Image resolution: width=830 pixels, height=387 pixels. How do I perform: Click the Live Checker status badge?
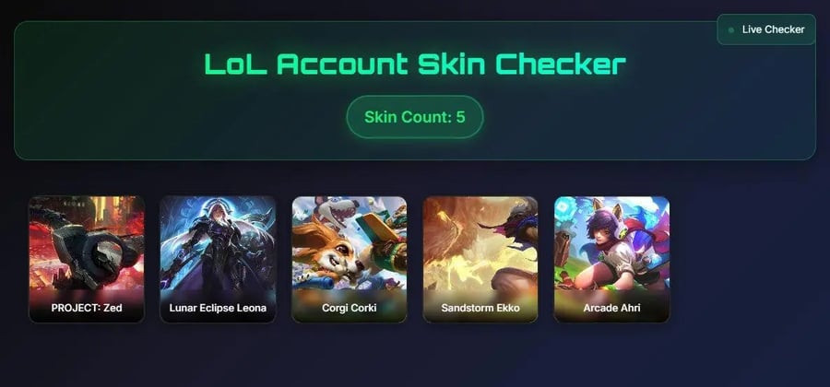coord(766,29)
